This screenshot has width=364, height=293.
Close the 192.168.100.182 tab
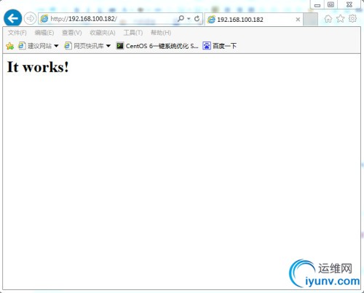298,20
